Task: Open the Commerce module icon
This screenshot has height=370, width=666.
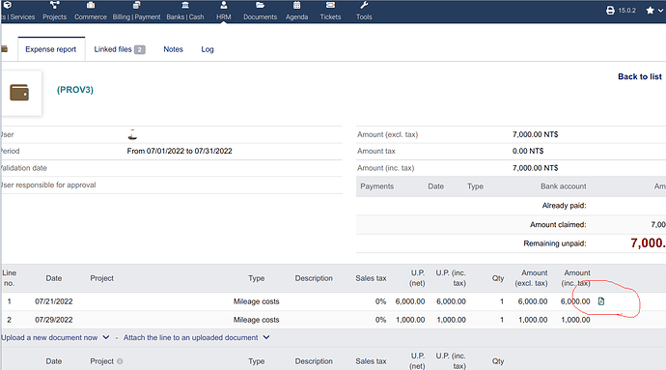Action: coord(91,5)
